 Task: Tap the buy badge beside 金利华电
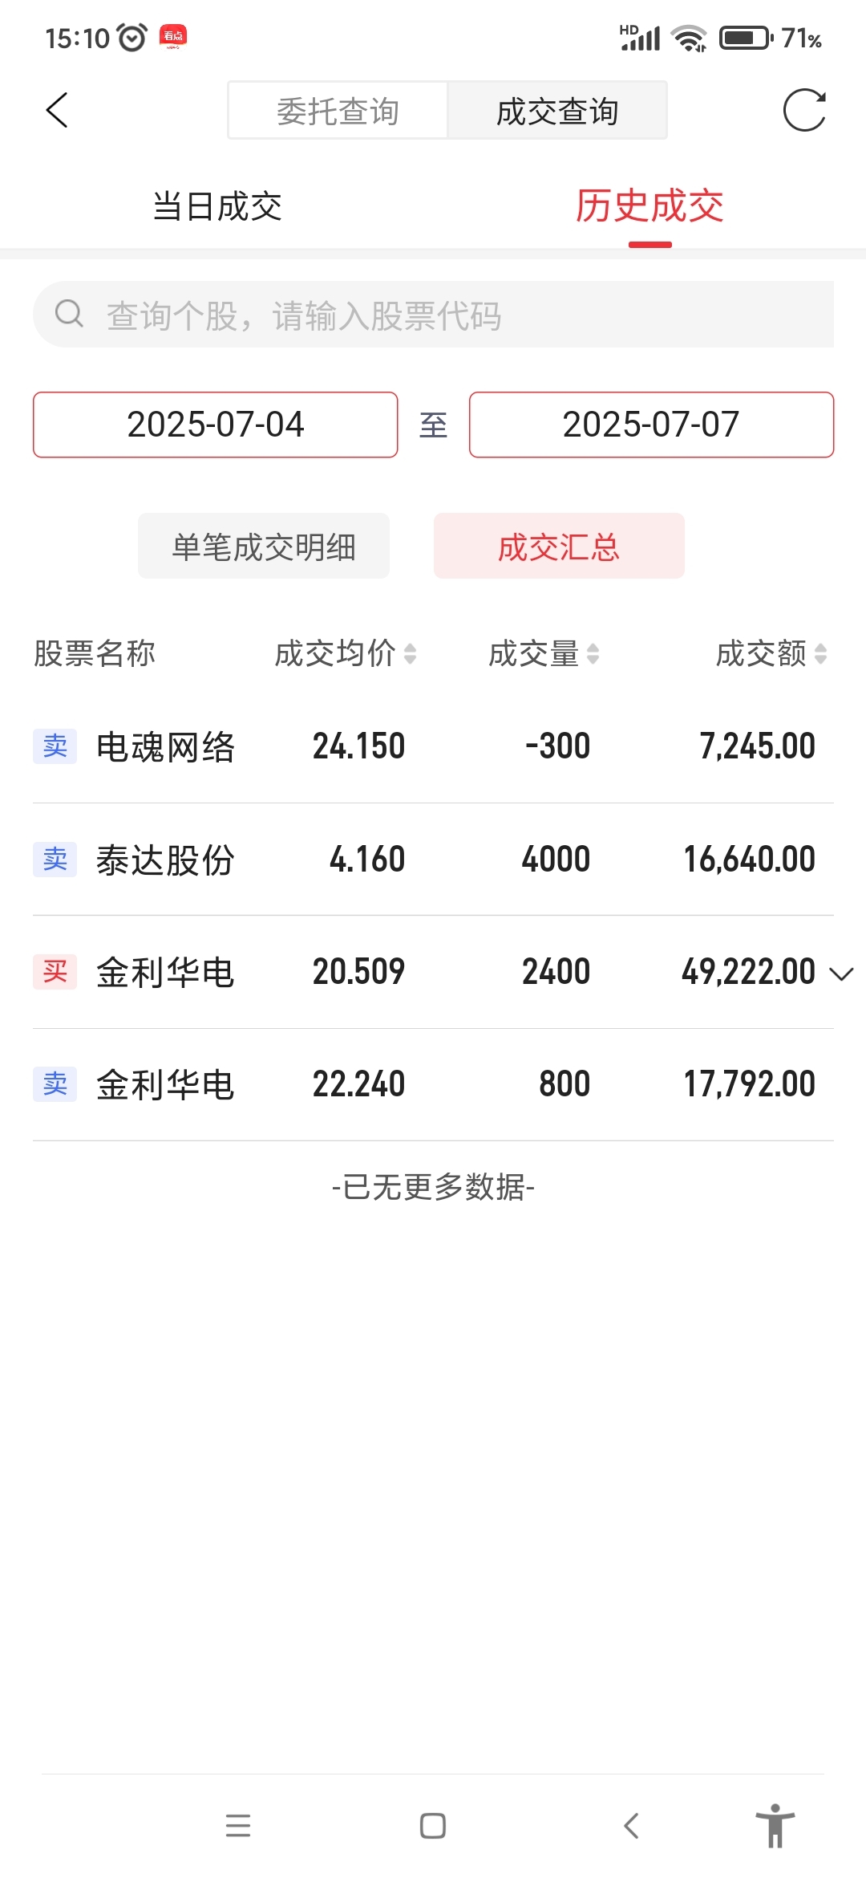click(x=55, y=972)
